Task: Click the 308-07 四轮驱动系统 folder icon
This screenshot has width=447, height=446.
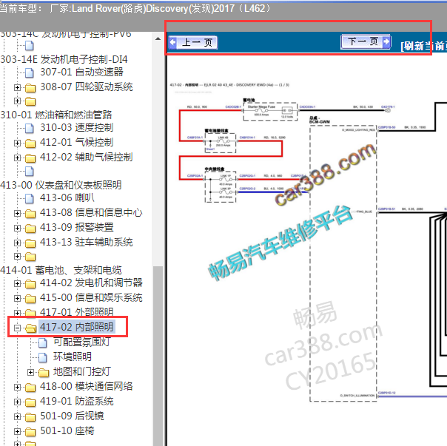Action: coord(30,88)
